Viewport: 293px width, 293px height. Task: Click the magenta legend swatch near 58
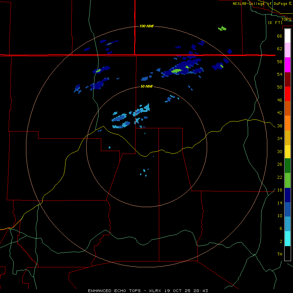pyautogui.click(x=287, y=65)
